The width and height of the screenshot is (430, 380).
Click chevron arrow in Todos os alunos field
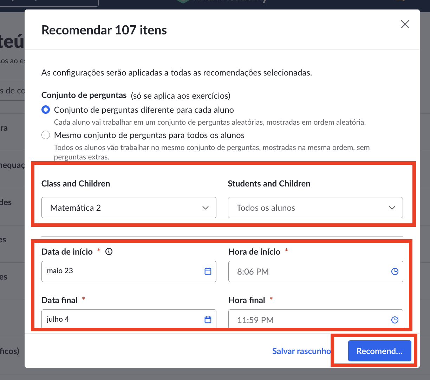[392, 208]
